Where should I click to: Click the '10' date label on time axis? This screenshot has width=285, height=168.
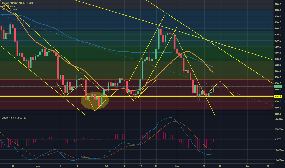coord(268,166)
